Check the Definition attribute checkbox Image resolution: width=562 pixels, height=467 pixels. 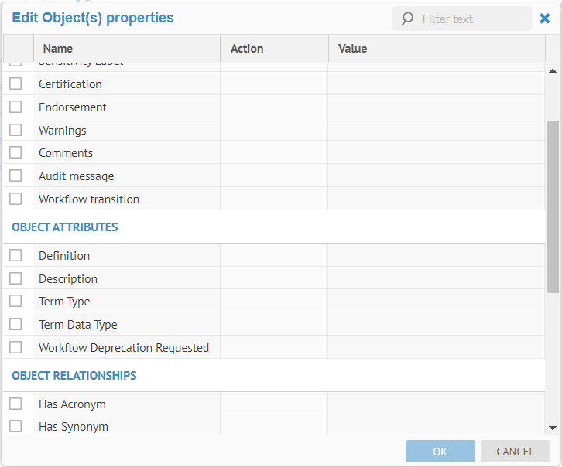point(15,255)
